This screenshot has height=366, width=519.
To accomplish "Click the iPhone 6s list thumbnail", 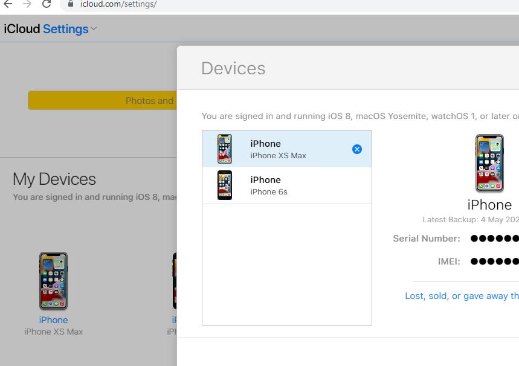I will click(225, 185).
